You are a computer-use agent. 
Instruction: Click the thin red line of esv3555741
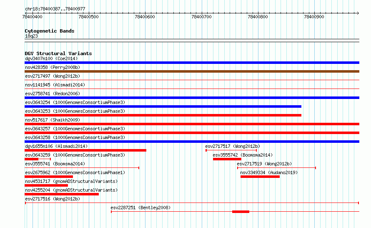(x=82, y=168)
